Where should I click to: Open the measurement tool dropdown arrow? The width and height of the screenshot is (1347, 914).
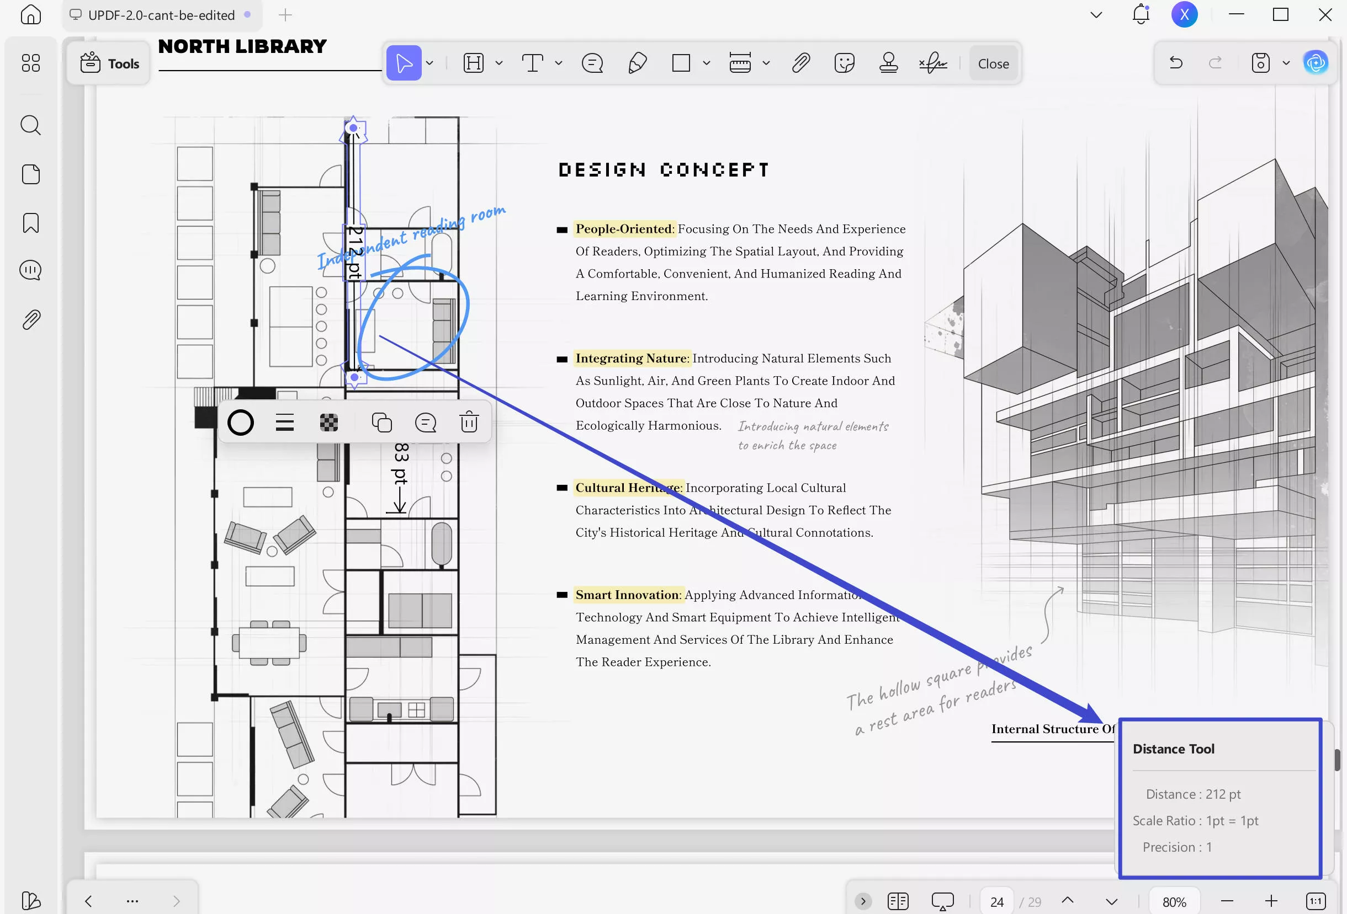[x=766, y=62]
